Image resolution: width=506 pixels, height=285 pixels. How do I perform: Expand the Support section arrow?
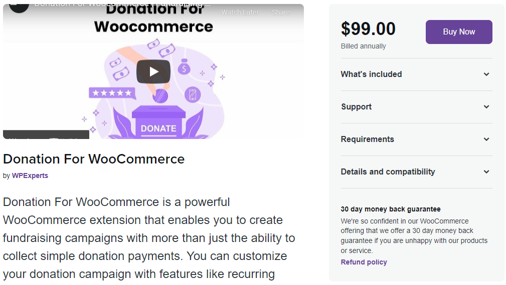click(486, 107)
